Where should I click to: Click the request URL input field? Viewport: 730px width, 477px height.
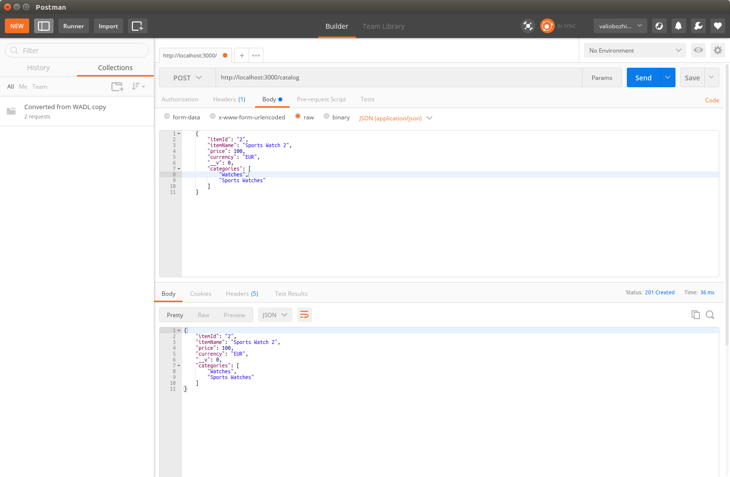tap(398, 77)
